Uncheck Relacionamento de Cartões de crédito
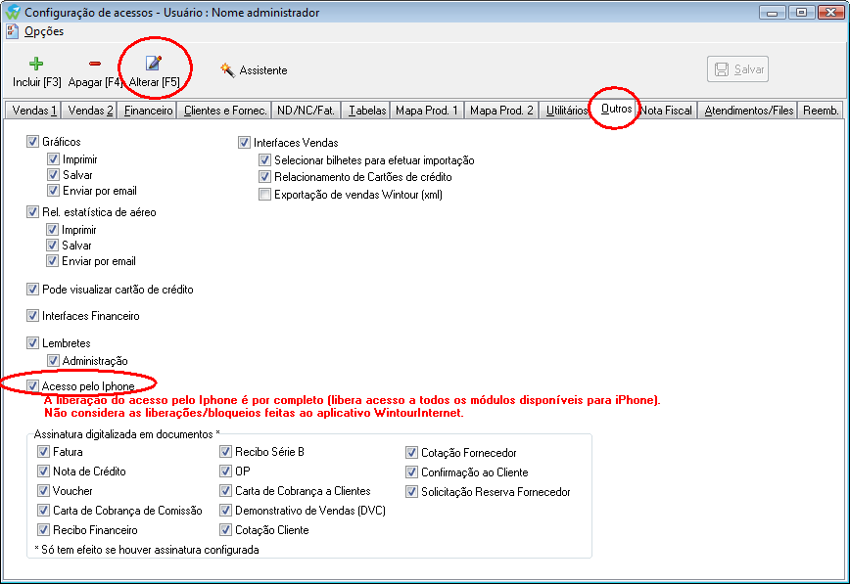The image size is (850, 584). pyautogui.click(x=264, y=177)
